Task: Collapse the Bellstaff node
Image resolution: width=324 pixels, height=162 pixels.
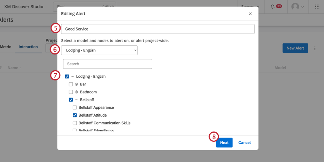Action: coord(76,100)
